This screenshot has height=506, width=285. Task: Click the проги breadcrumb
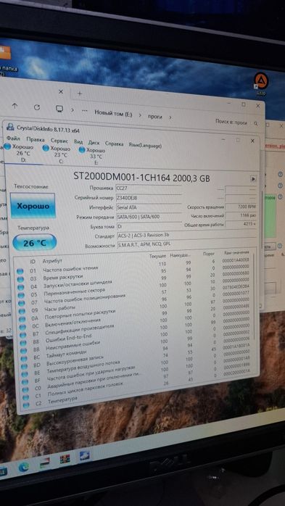pyautogui.click(x=155, y=117)
